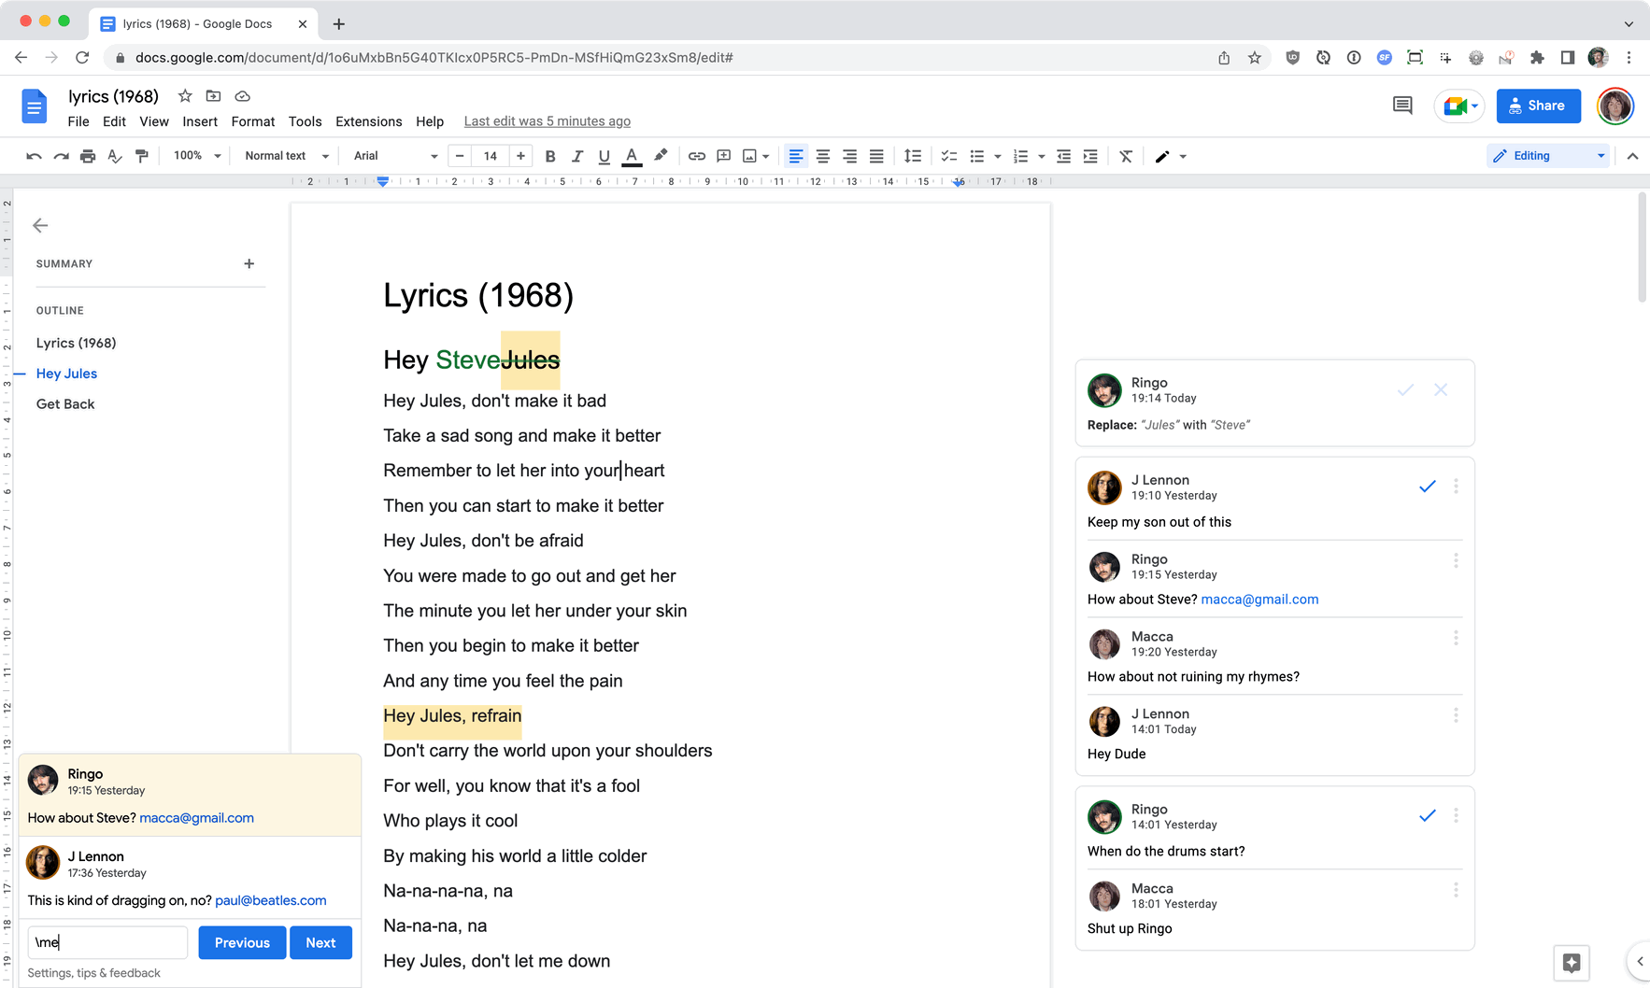Reject Ringo's Replace Jules suggestion

click(x=1441, y=389)
